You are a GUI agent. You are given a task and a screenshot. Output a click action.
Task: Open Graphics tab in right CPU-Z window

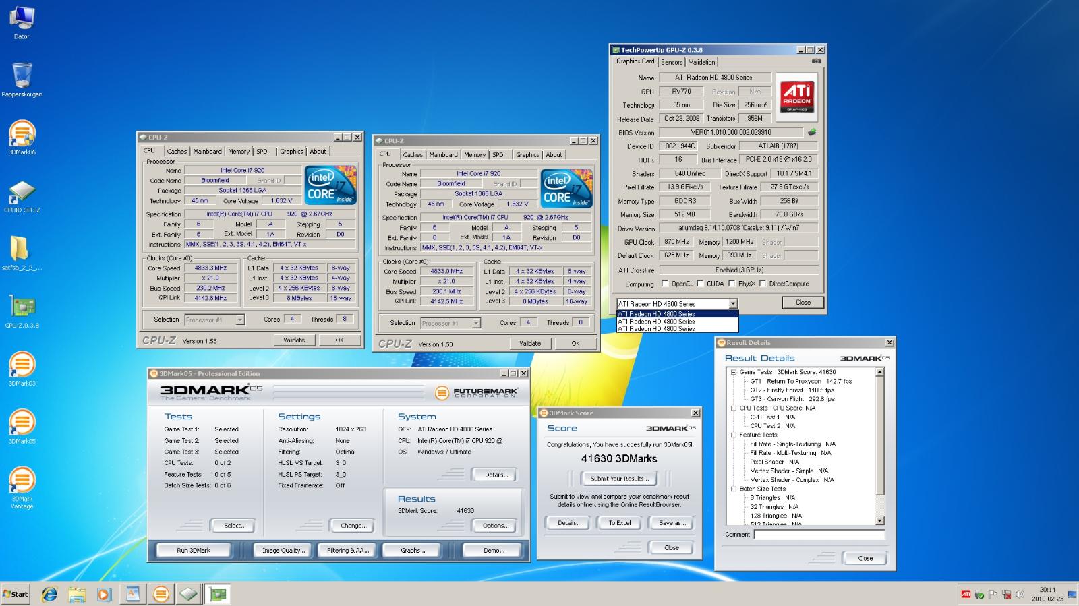coord(527,155)
